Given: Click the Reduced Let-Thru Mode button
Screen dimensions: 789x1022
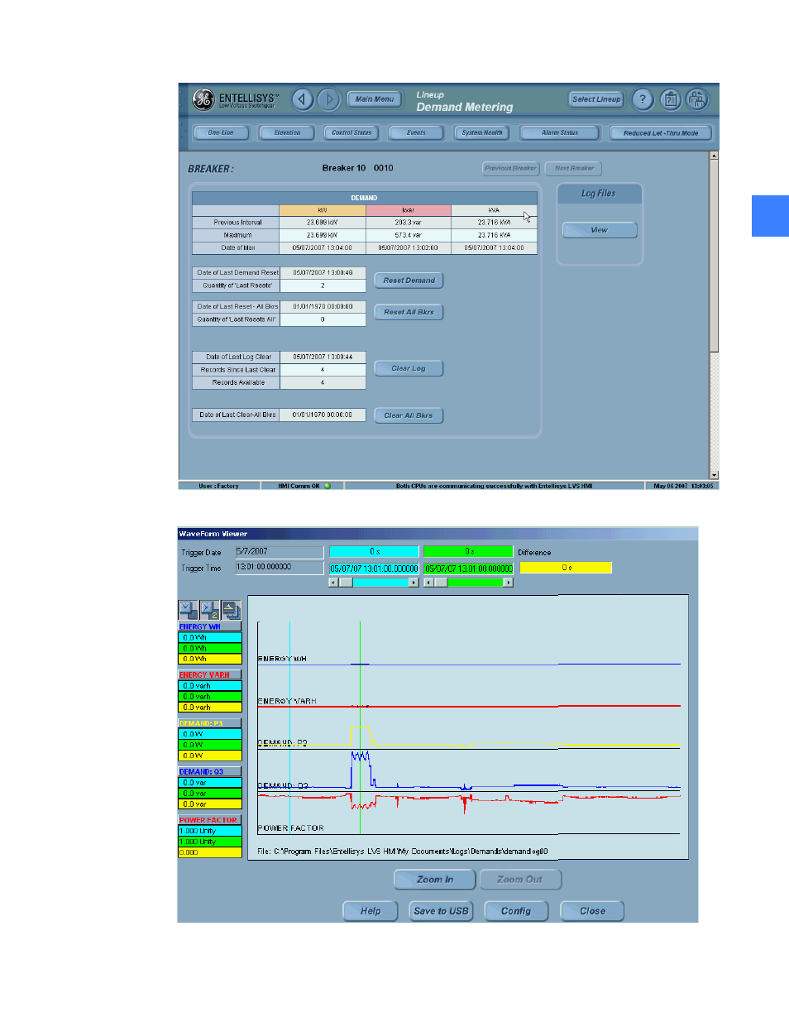Looking at the screenshot, I should [x=661, y=132].
